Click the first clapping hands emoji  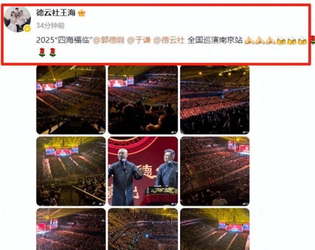click(249, 40)
